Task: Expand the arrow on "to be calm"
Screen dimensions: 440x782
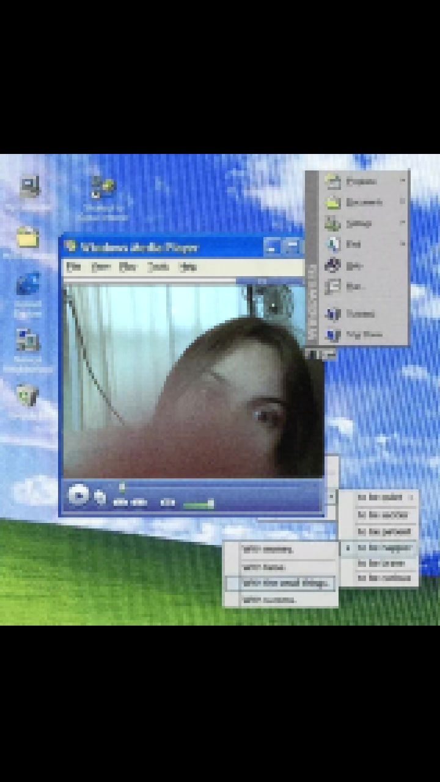Action: [x=411, y=497]
